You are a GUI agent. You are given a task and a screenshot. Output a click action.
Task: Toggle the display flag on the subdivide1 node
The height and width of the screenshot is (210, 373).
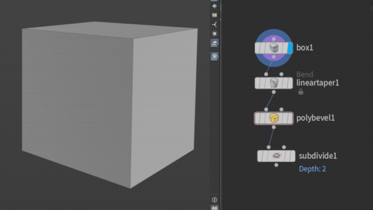292,156
